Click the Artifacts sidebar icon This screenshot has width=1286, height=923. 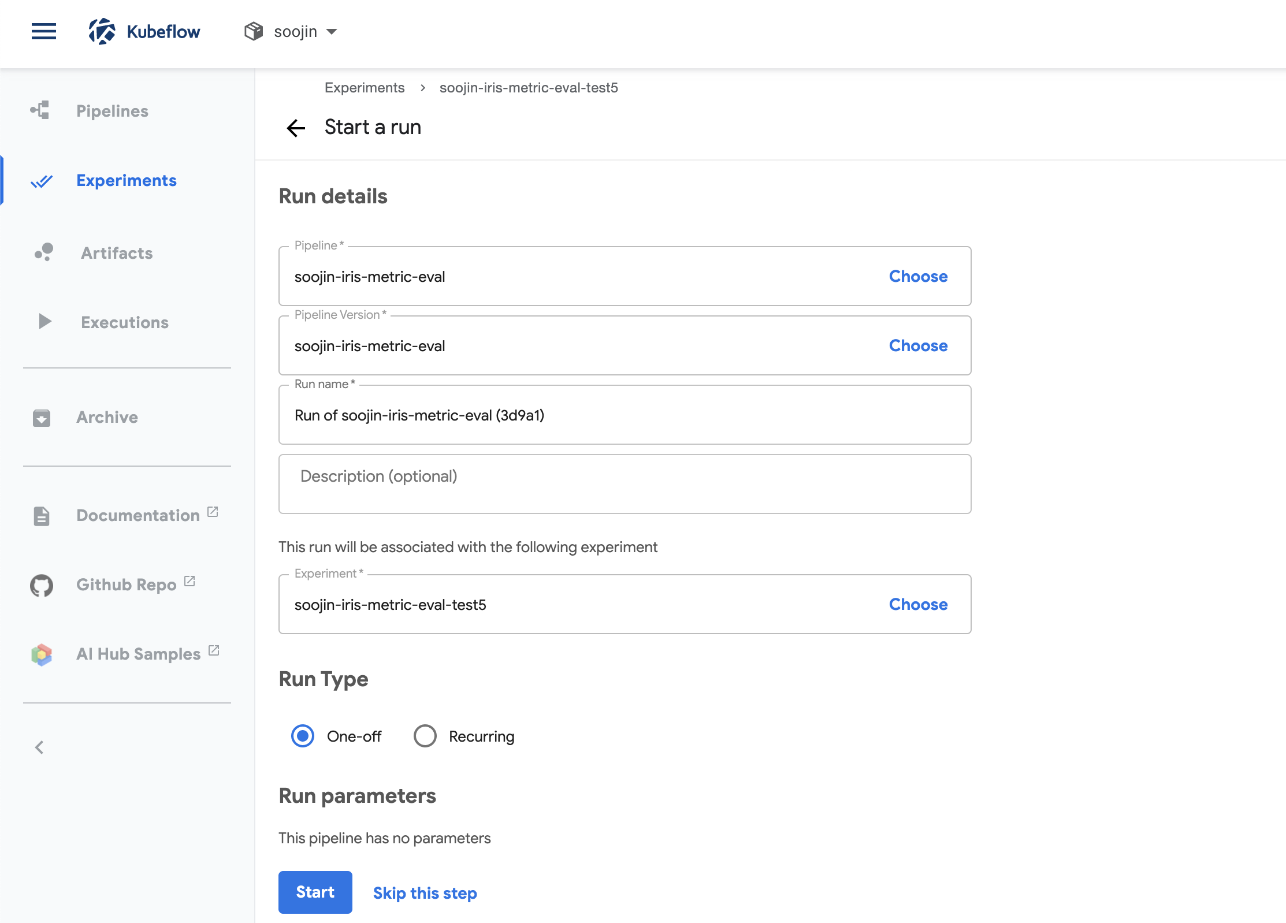[44, 252]
